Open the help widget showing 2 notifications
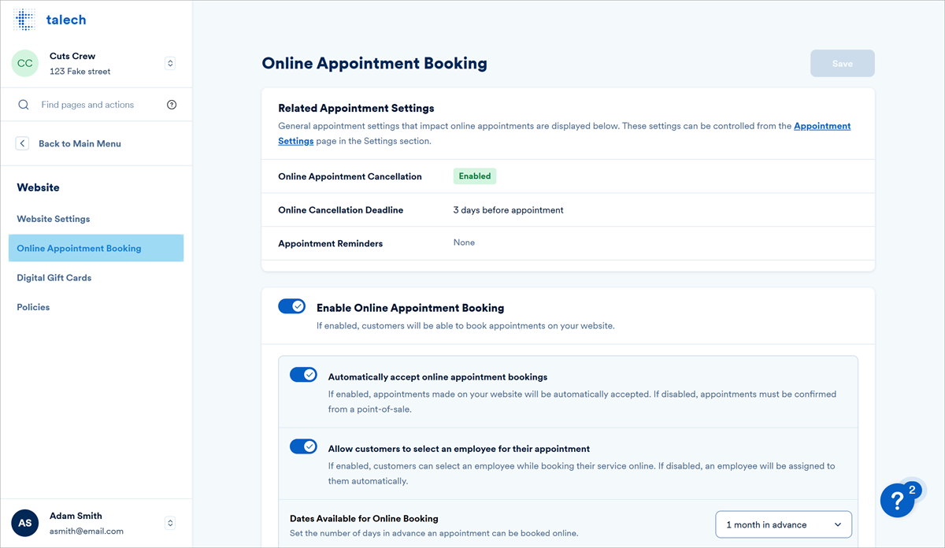 pos(899,499)
